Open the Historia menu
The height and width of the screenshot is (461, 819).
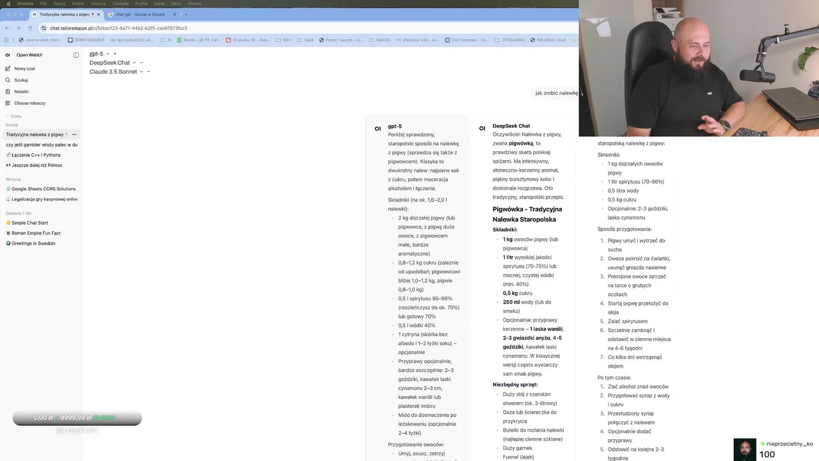[x=98, y=3]
